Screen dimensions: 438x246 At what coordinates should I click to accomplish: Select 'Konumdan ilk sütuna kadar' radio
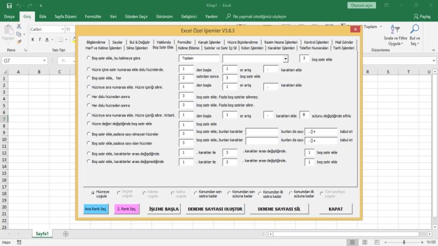coord(290,193)
